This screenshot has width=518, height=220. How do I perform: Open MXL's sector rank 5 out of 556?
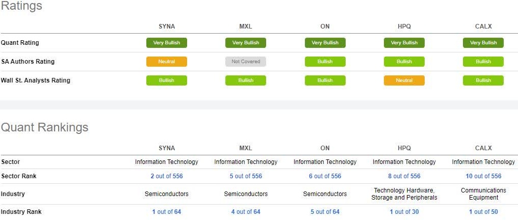click(x=246, y=176)
